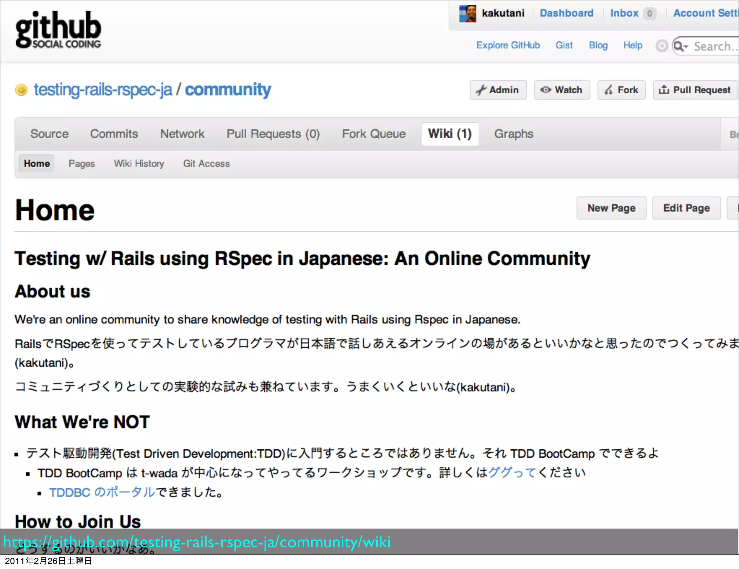This screenshot has height=569, width=739.
Task: Click the Admin button
Action: [x=498, y=90]
